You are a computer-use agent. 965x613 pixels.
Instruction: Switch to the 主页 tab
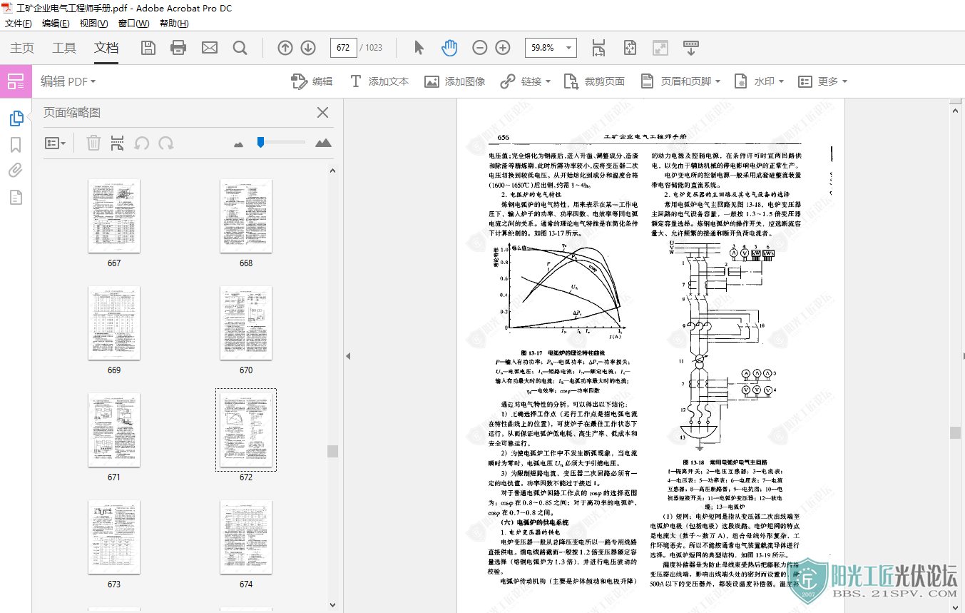[x=22, y=48]
